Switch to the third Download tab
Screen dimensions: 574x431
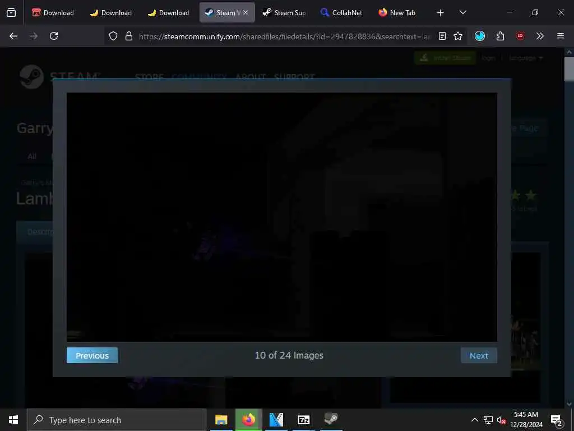[x=169, y=12]
